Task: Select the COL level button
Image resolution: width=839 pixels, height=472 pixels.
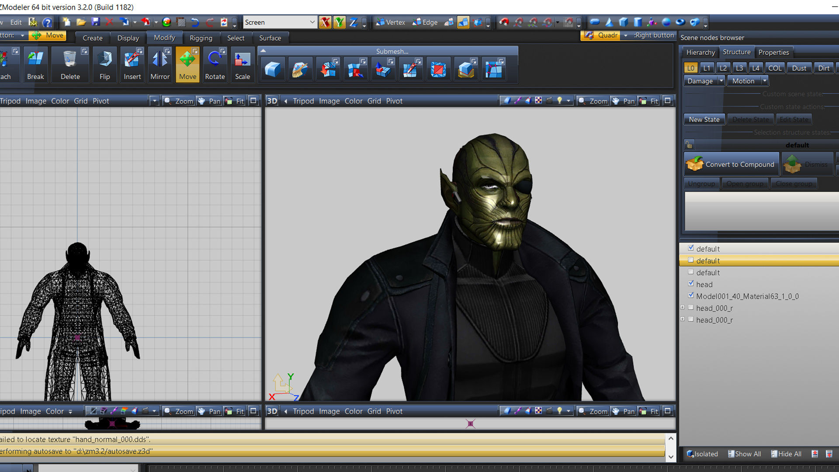Action: click(x=775, y=68)
